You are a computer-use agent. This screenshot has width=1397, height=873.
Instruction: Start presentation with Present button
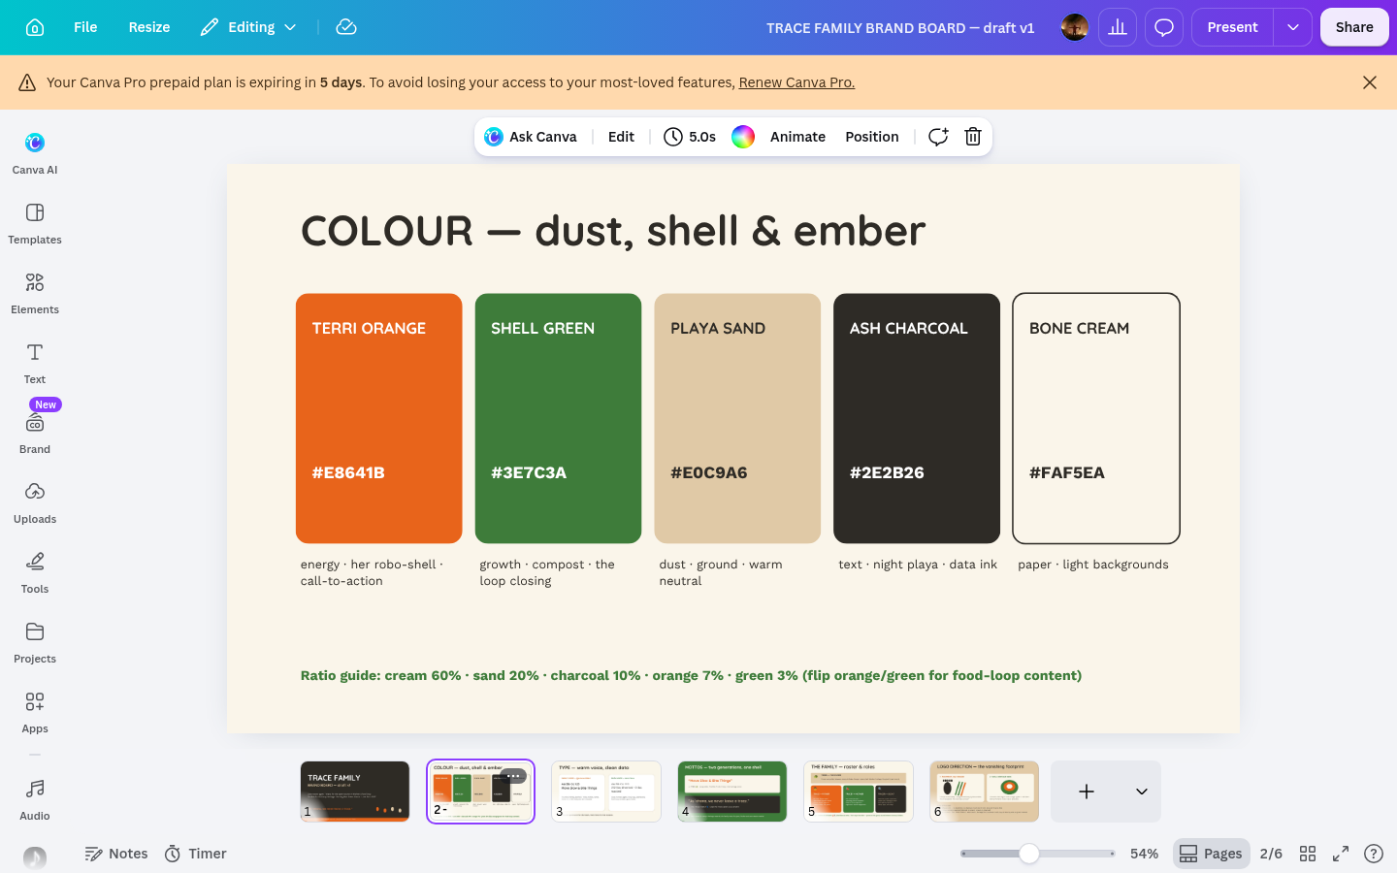point(1232,27)
